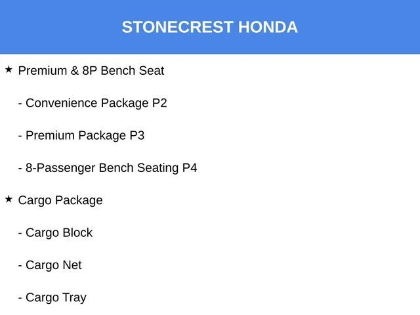The height and width of the screenshot is (315, 420).
Task: Click the dash before Cargo Tray
Action: click(x=20, y=297)
